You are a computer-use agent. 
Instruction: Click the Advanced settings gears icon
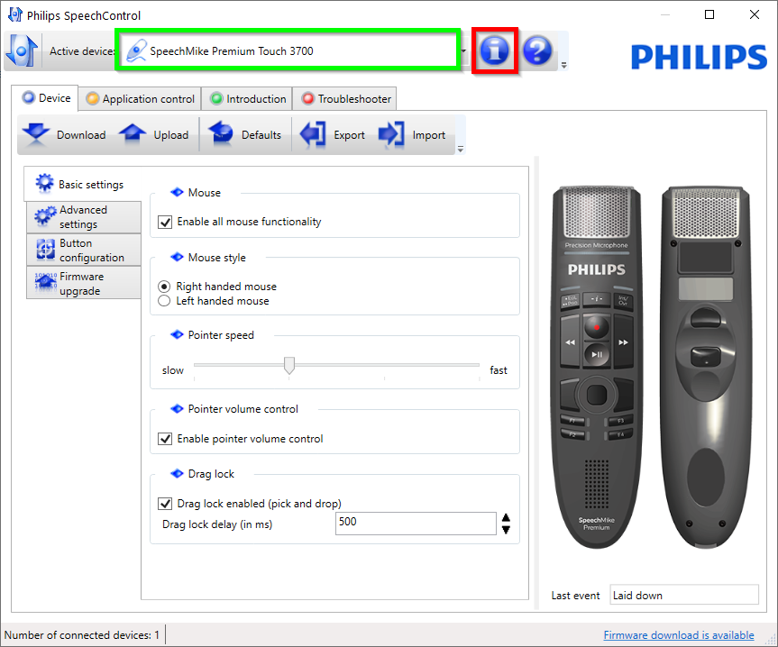point(45,216)
